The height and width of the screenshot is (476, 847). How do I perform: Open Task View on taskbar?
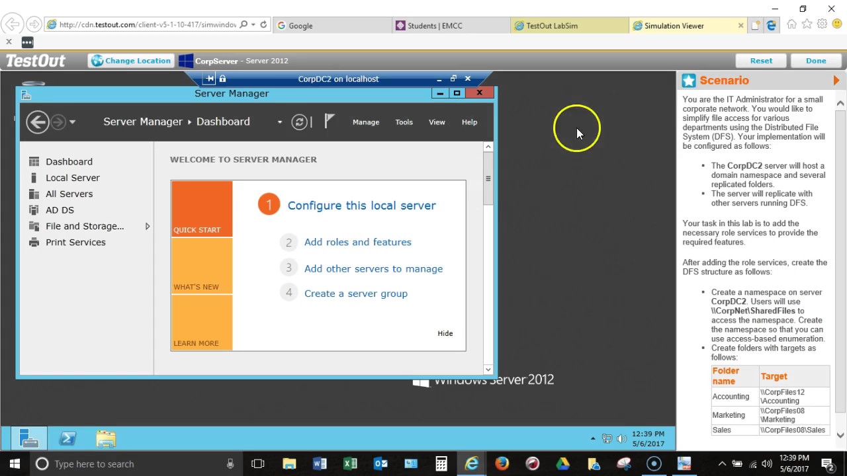pyautogui.click(x=258, y=464)
